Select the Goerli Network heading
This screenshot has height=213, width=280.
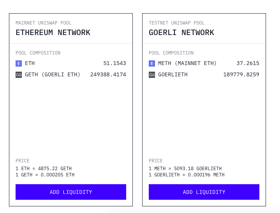click(x=181, y=33)
